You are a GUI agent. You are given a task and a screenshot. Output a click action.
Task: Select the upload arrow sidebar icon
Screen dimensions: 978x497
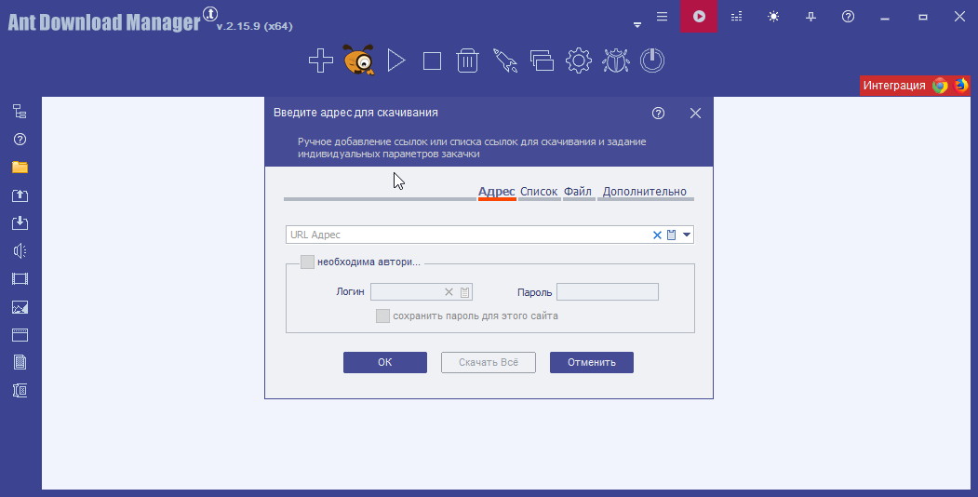point(20,195)
